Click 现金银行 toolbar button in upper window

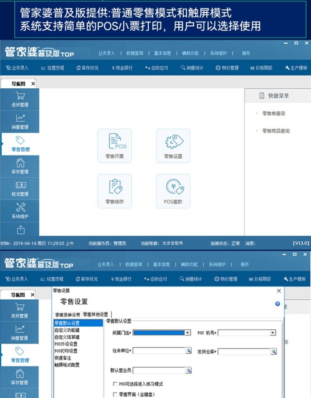point(122,68)
